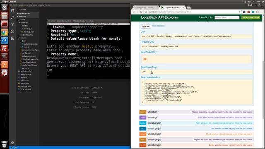Open the Chrome three-dot menu
The height and width of the screenshot is (149, 265).
[262, 12]
